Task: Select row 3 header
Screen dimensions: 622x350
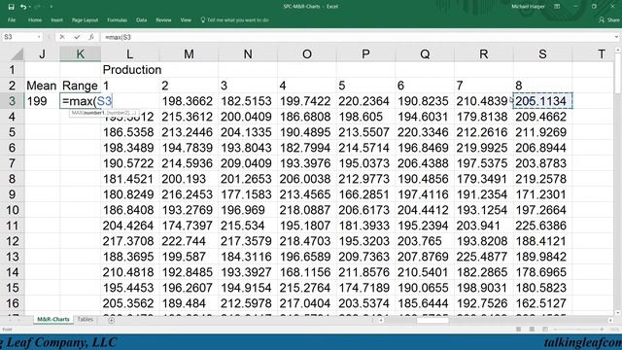Action: pyautogui.click(x=13, y=101)
